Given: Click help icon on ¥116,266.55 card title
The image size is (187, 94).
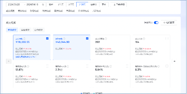Looking at the screenshot, I should (24, 39).
